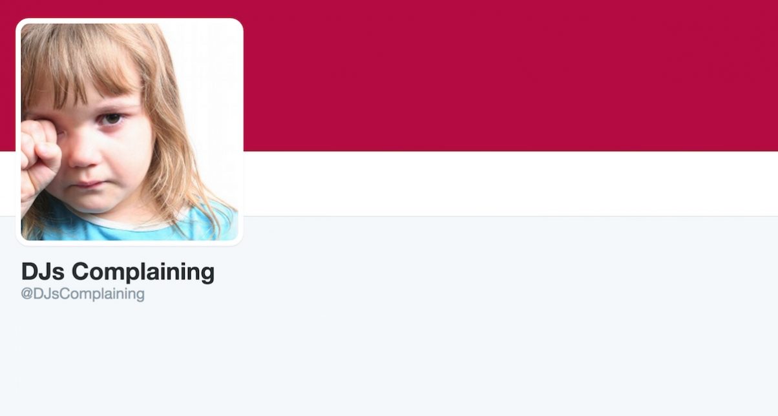This screenshot has width=778, height=416.
Task: Open the @DJsComplaining handle link
Action: click(x=83, y=294)
